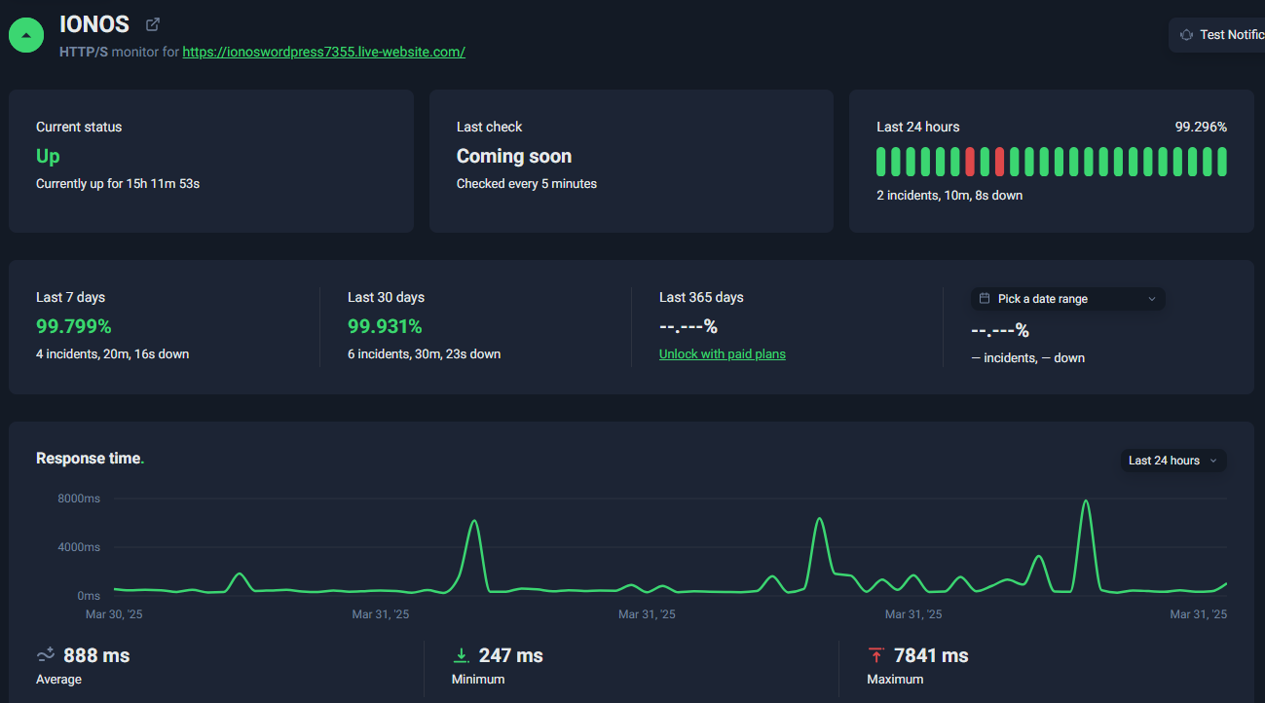Click '2 incidents, 10m, 8s down' text

(x=949, y=196)
